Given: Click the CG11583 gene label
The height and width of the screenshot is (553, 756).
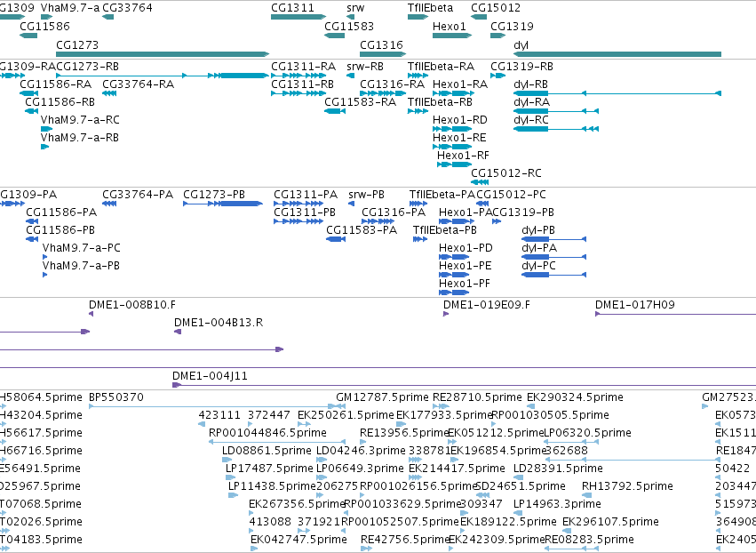Looking at the screenshot, I should (x=349, y=26).
